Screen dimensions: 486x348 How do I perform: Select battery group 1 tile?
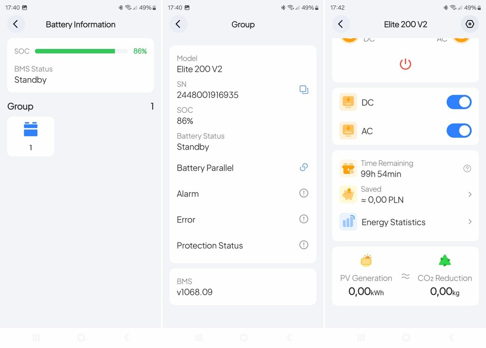(x=31, y=136)
